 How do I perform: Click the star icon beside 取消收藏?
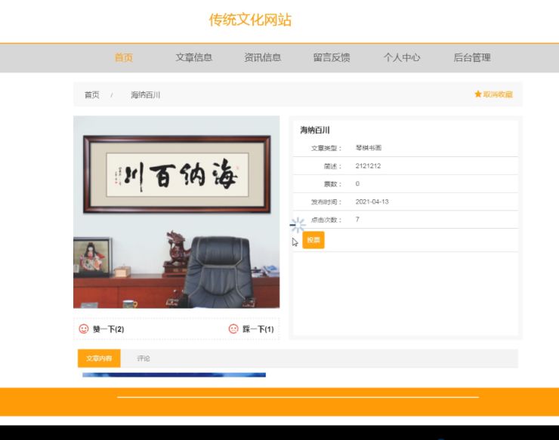coord(478,94)
